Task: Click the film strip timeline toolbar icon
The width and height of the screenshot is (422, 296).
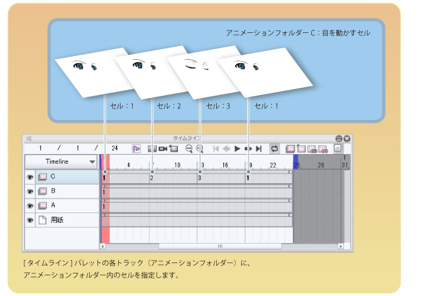Action: pyautogui.click(x=152, y=149)
